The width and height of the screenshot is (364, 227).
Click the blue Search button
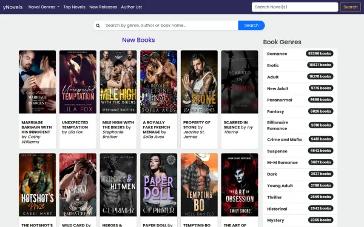tap(251, 25)
